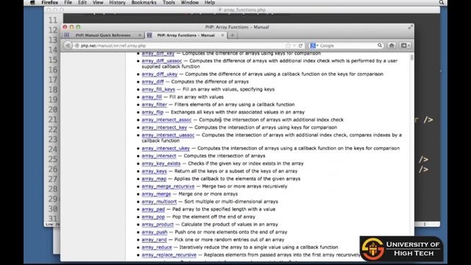Open the array_keys link
Screen dimensions: 471x265
(x=154, y=172)
